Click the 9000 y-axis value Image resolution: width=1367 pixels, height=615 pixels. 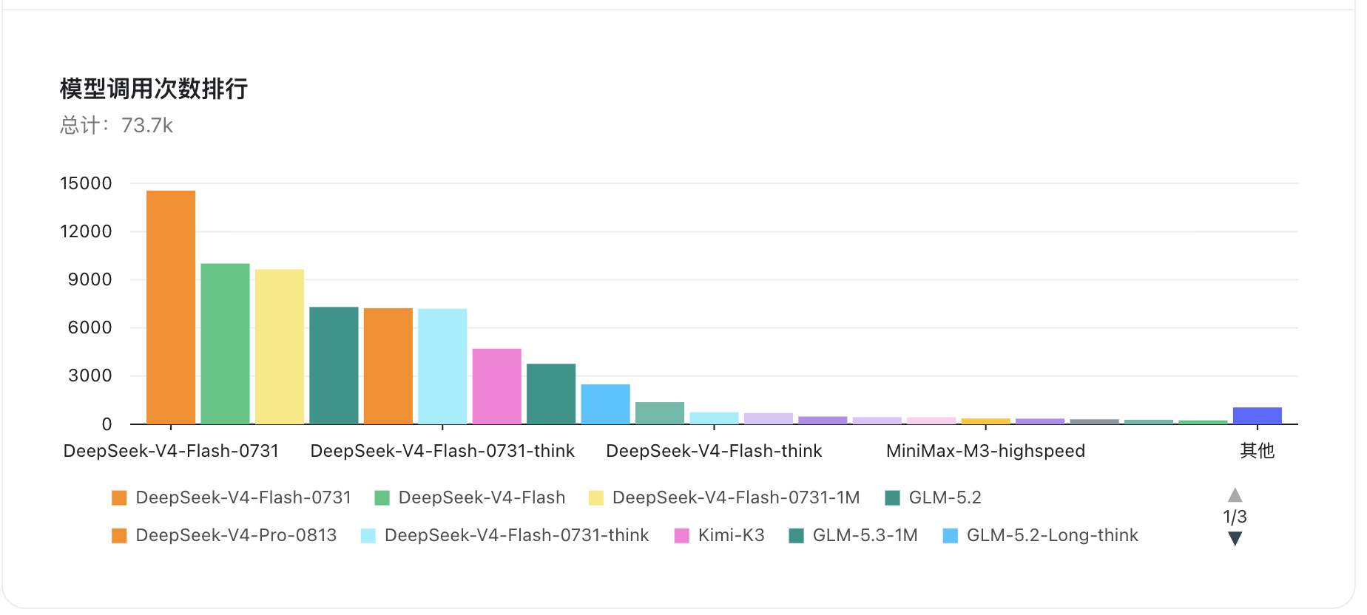pos(90,279)
